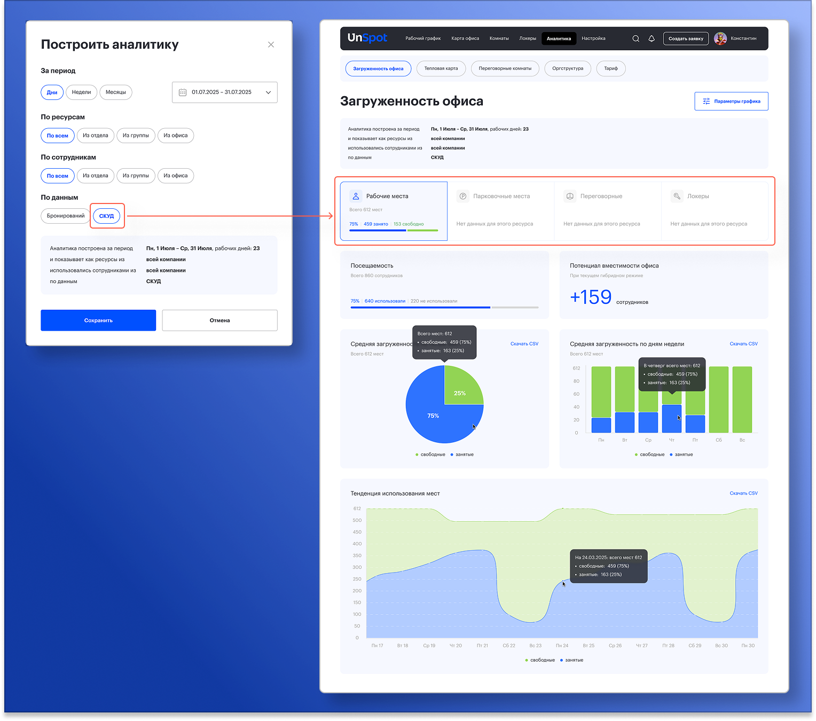
Task: Select 'Месяцы' period option
Action: point(116,92)
